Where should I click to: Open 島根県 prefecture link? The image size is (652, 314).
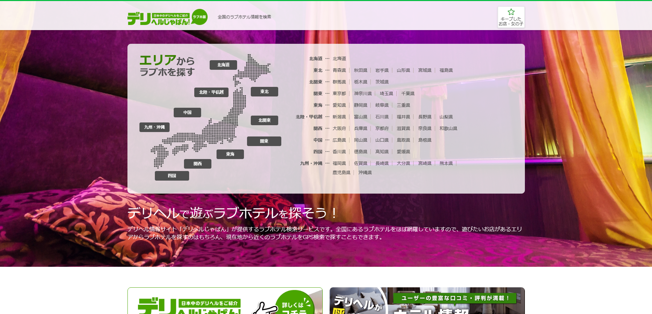425,140
